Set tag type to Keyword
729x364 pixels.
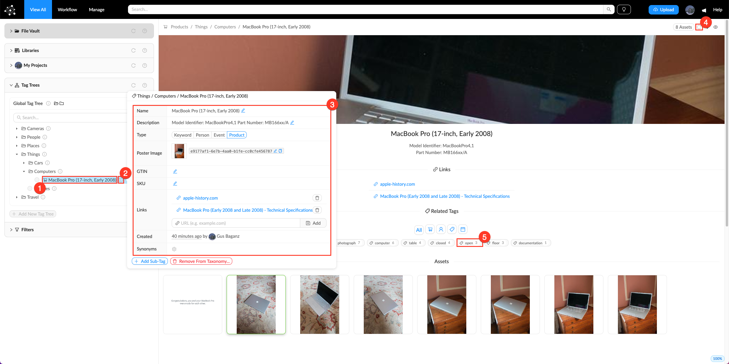pyautogui.click(x=183, y=135)
